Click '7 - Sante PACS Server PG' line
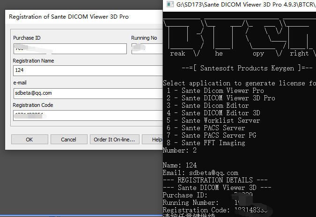316x217 pixels. tap(212, 135)
